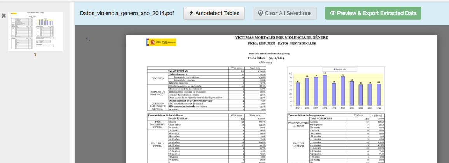Viewport: 449px width, 163px height.
Task: Click the EDAD DE LA VÍCTIMA cell
Action: (157, 145)
